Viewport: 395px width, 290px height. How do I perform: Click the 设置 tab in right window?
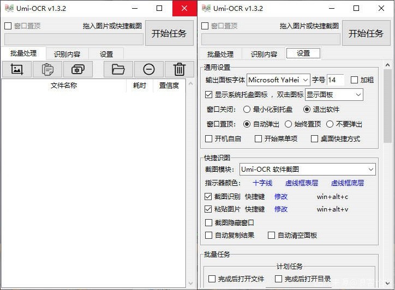pyautogui.click(x=303, y=53)
